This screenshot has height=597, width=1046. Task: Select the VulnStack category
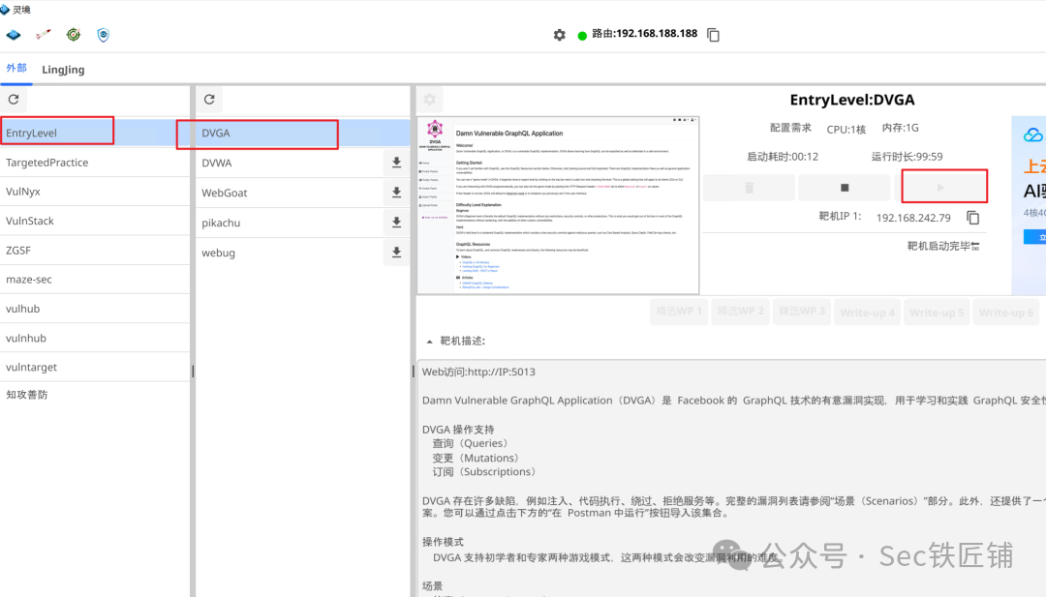tap(95, 221)
